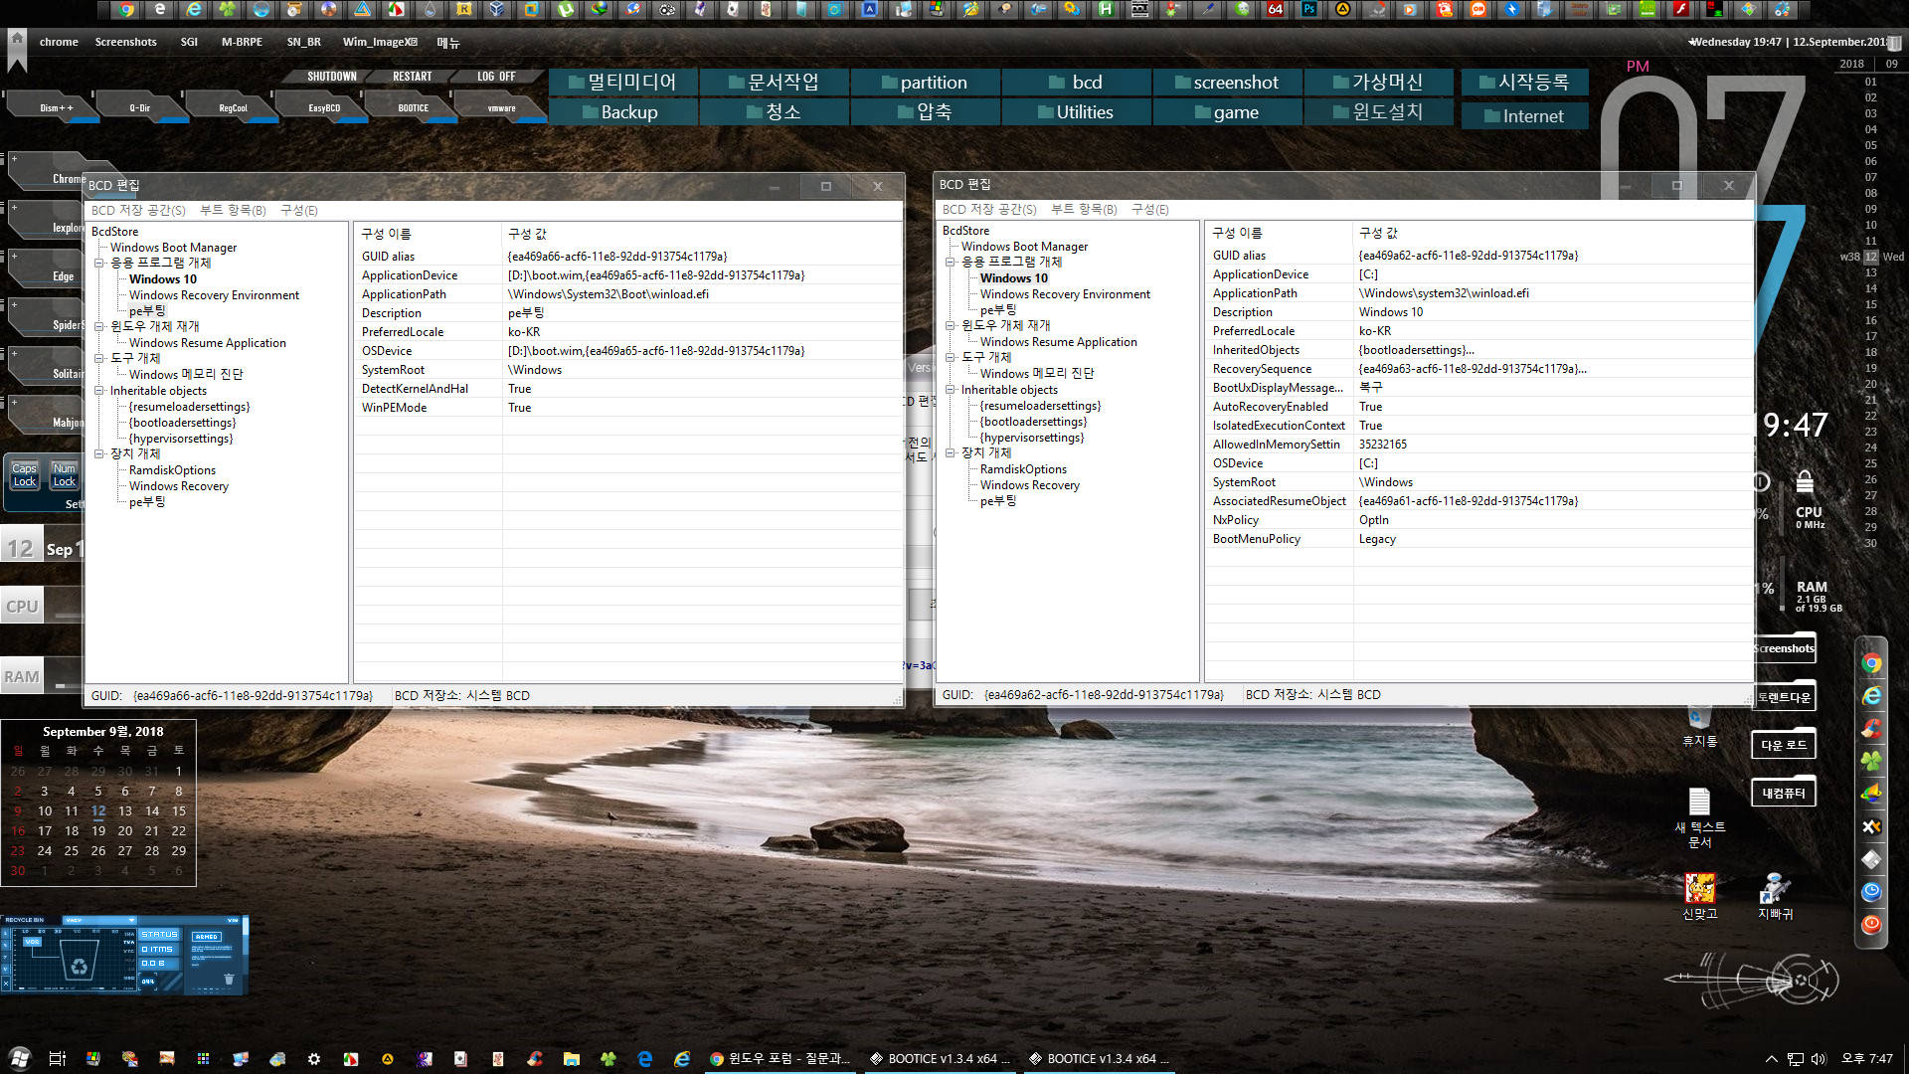Open File Explorer from the taskbar

(571, 1059)
